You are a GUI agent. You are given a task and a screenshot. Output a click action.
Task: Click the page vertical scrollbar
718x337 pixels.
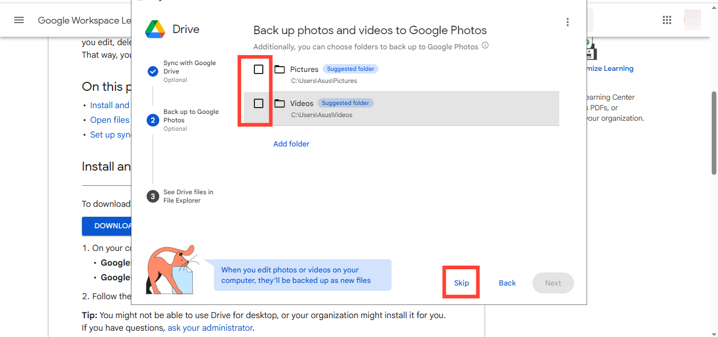(714, 133)
